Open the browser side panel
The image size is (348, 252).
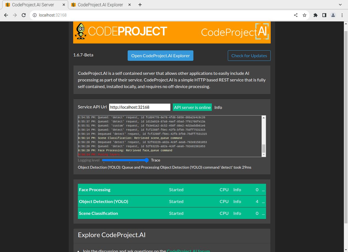324,15
